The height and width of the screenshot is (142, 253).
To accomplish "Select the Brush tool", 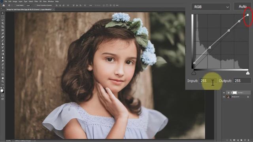I will pos(3,40).
